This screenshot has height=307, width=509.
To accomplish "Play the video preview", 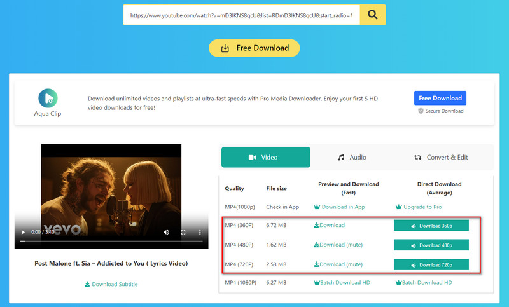I will point(23,232).
